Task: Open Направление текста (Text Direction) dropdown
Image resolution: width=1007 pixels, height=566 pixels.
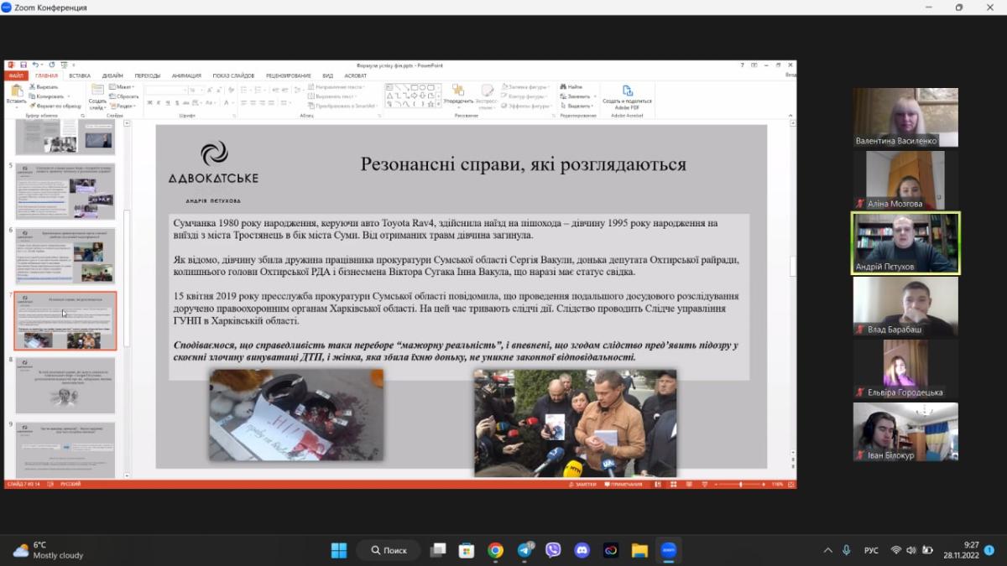Action: pos(336,86)
